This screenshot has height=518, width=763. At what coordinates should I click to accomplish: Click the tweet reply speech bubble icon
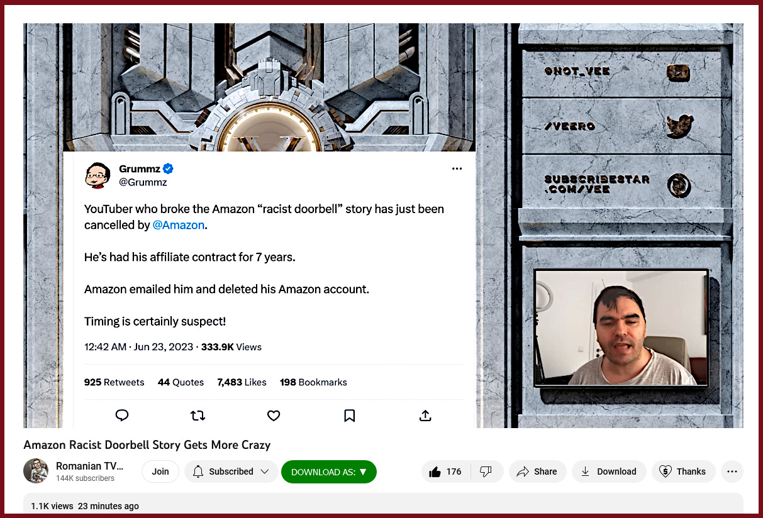[123, 415]
